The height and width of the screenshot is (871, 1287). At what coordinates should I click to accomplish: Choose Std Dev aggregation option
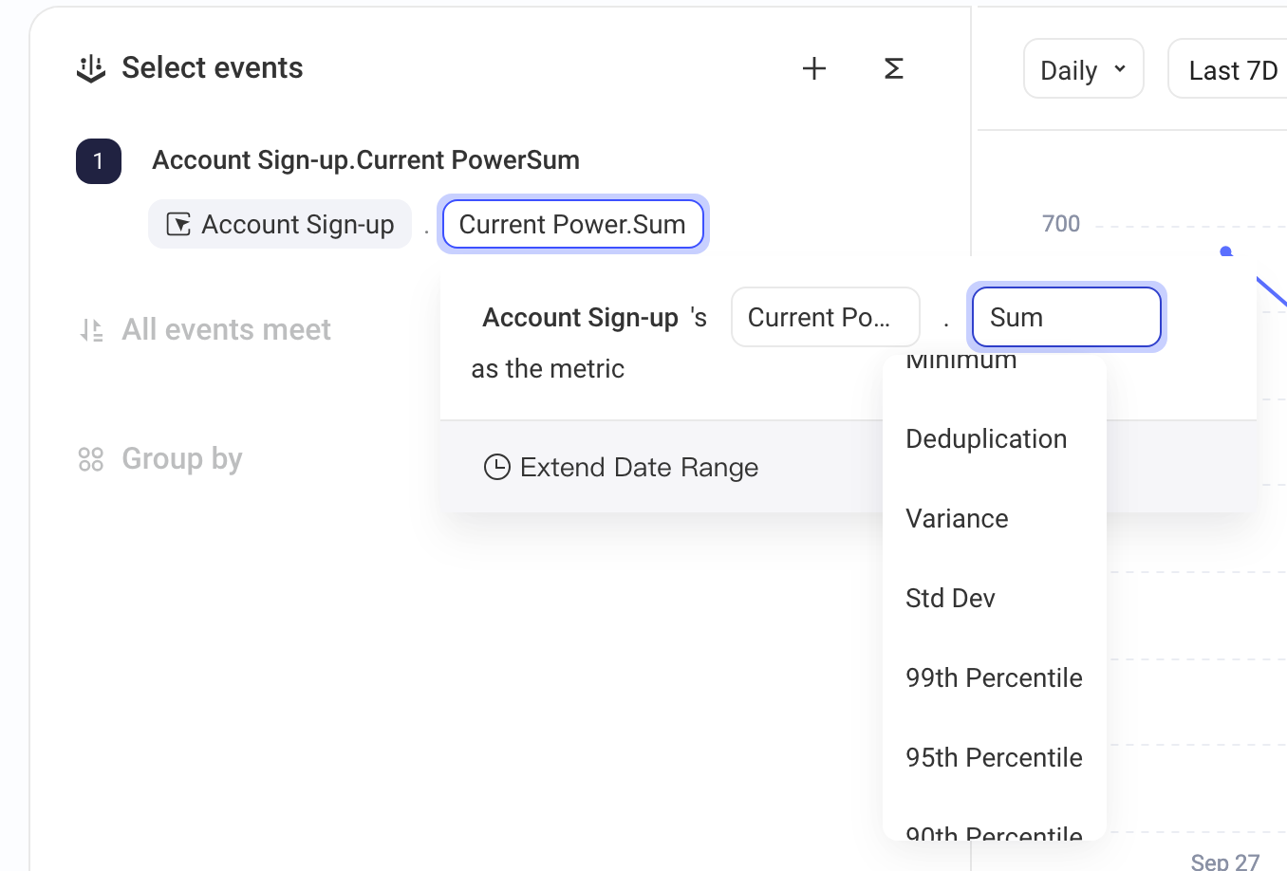pyautogui.click(x=995, y=598)
